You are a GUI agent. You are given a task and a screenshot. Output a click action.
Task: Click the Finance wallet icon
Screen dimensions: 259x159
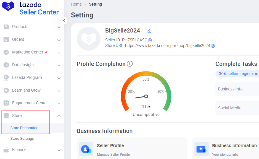tap(6, 150)
